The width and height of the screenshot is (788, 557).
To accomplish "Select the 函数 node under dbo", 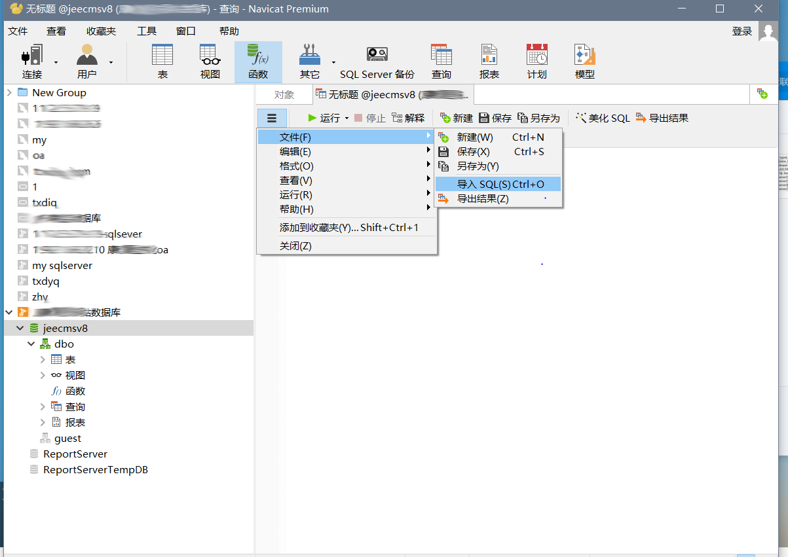I will click(x=75, y=391).
